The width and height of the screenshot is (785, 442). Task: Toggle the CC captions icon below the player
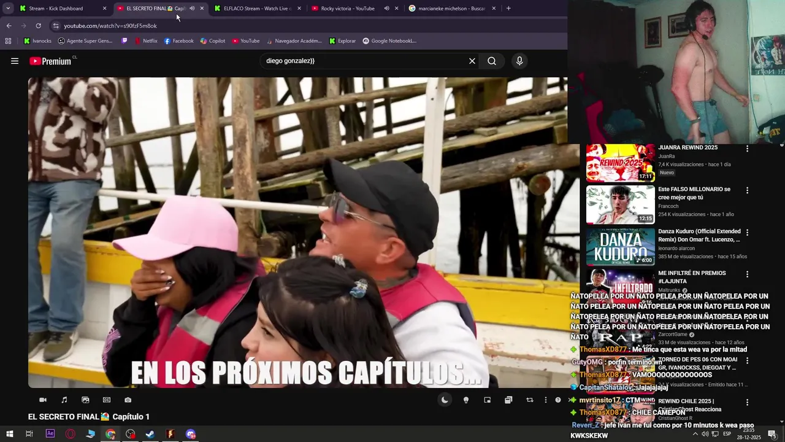point(107,400)
